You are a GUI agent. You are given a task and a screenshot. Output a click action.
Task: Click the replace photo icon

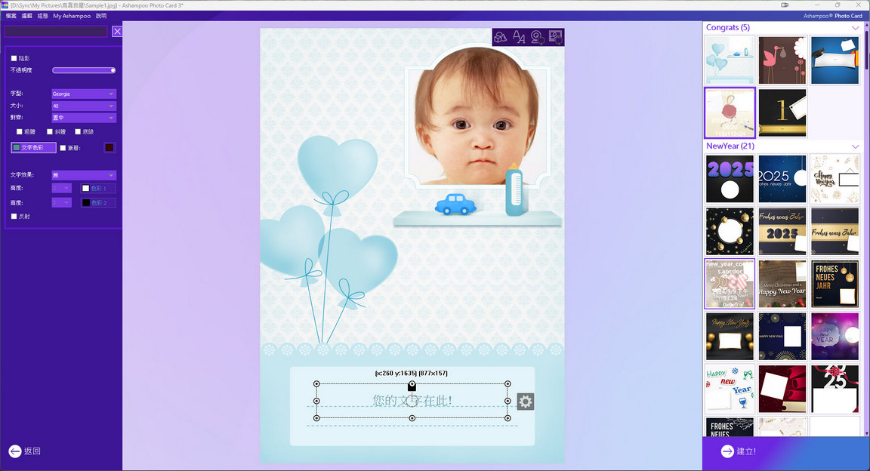556,37
